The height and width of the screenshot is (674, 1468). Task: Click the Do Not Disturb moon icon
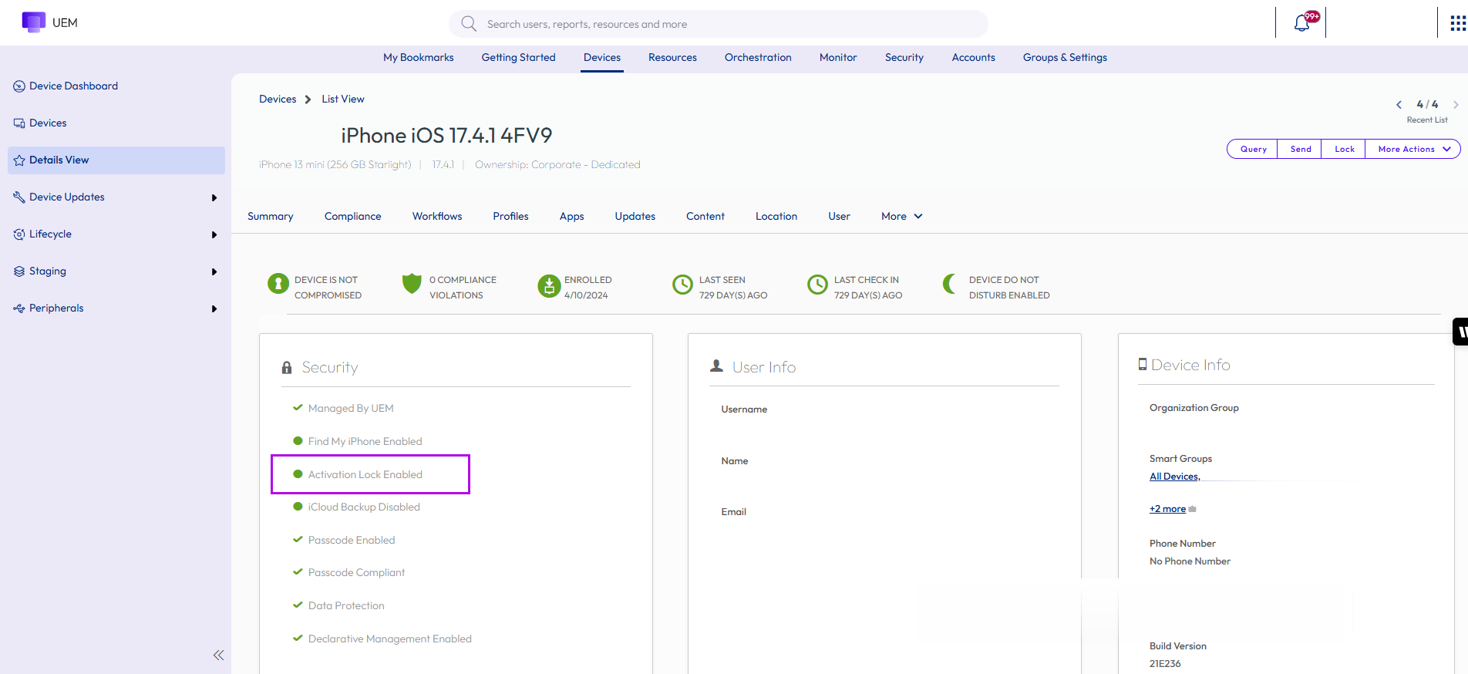coord(950,284)
